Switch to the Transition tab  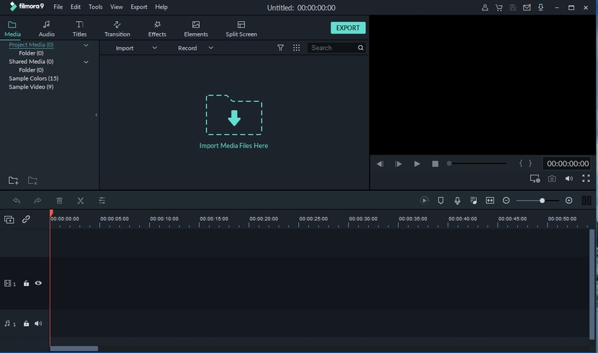117,29
